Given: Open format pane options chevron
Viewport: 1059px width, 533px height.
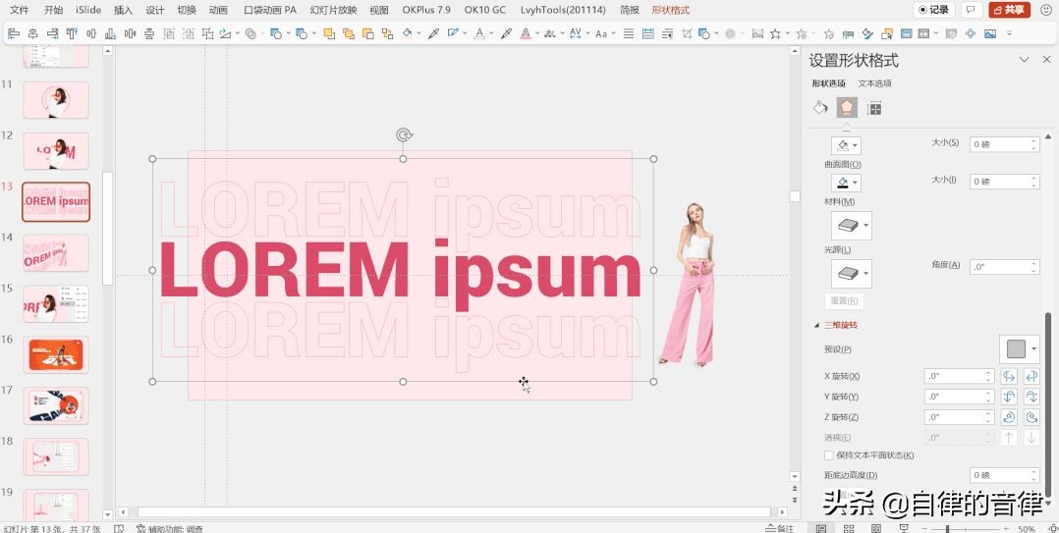Looking at the screenshot, I should (x=1024, y=60).
